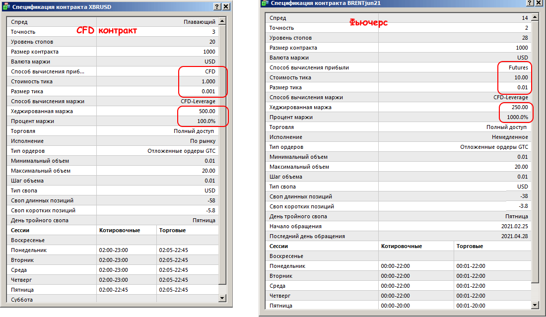Viewport: 546px width, 317px height.
Task: Select the 'Котировочные' column header in XBRUSD
Action: pos(120,230)
